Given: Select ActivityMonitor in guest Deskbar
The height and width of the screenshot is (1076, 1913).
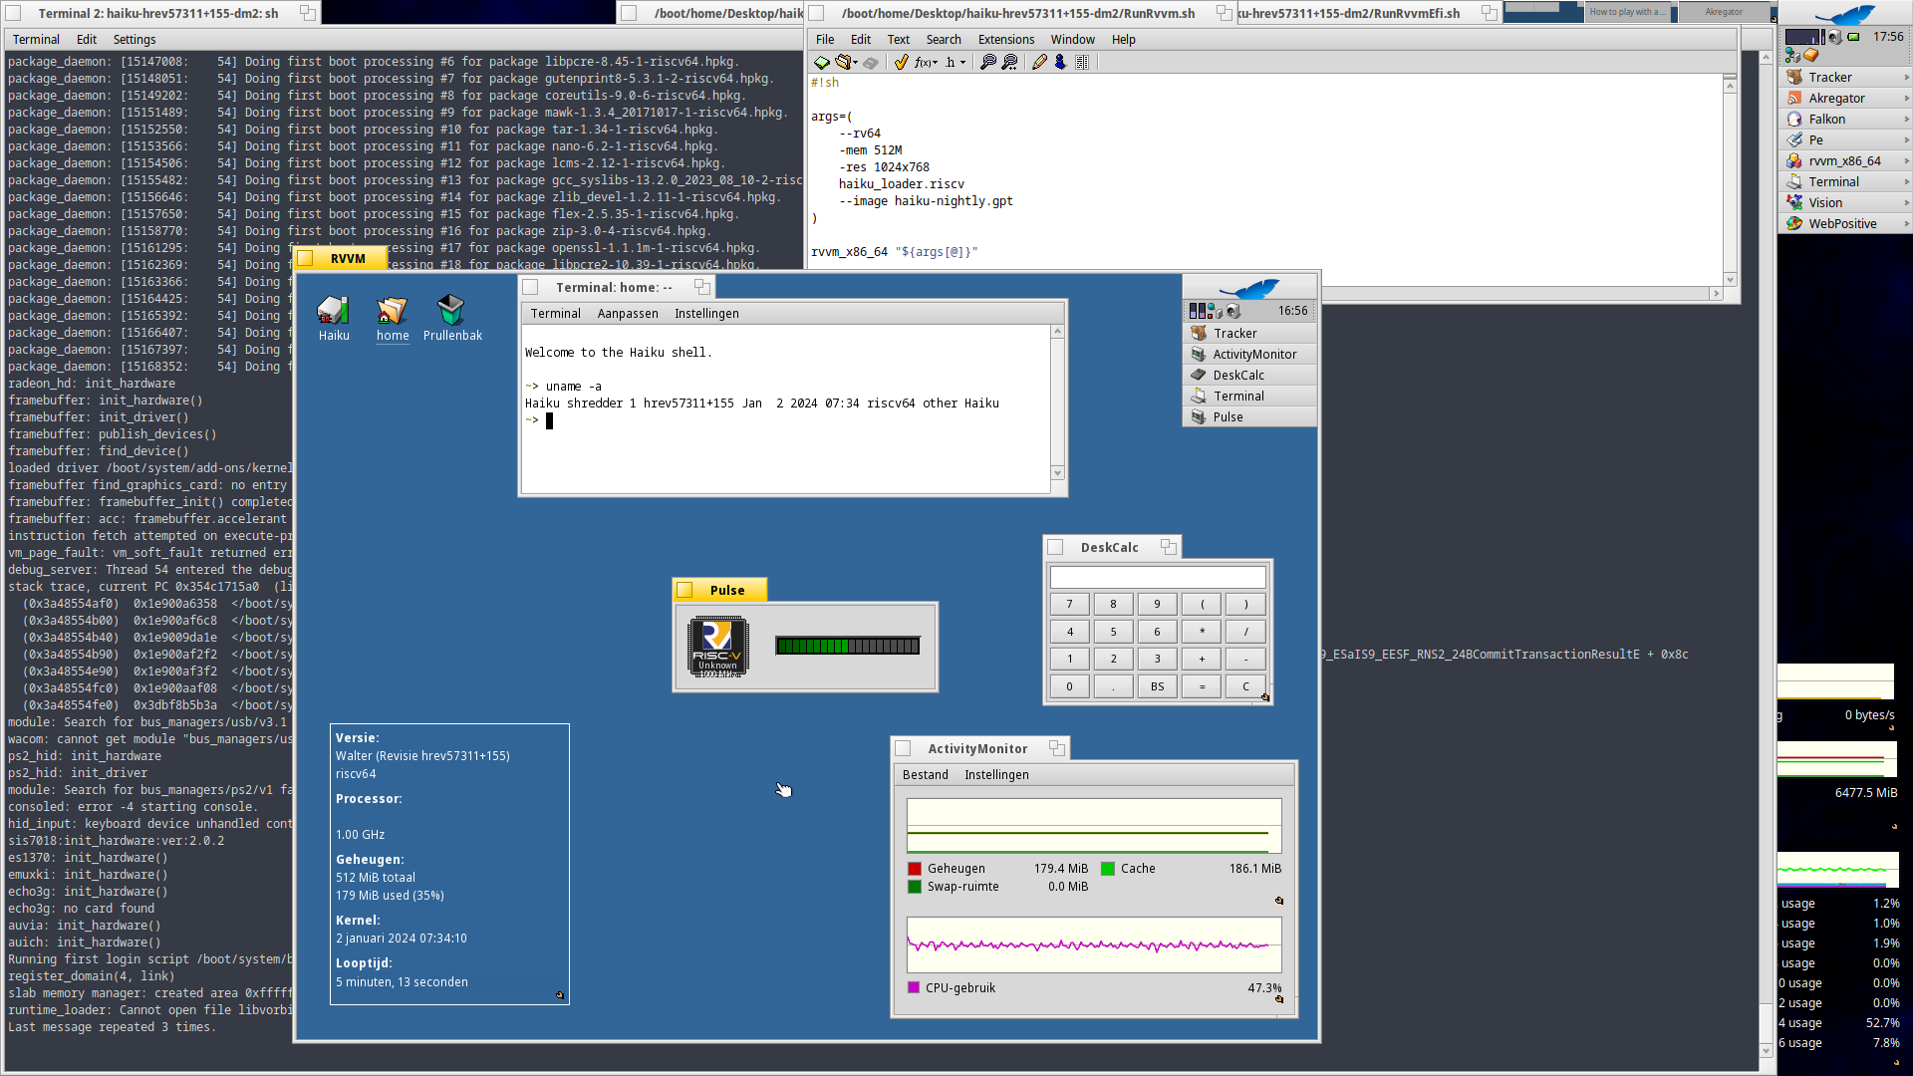Looking at the screenshot, I should 1249,355.
